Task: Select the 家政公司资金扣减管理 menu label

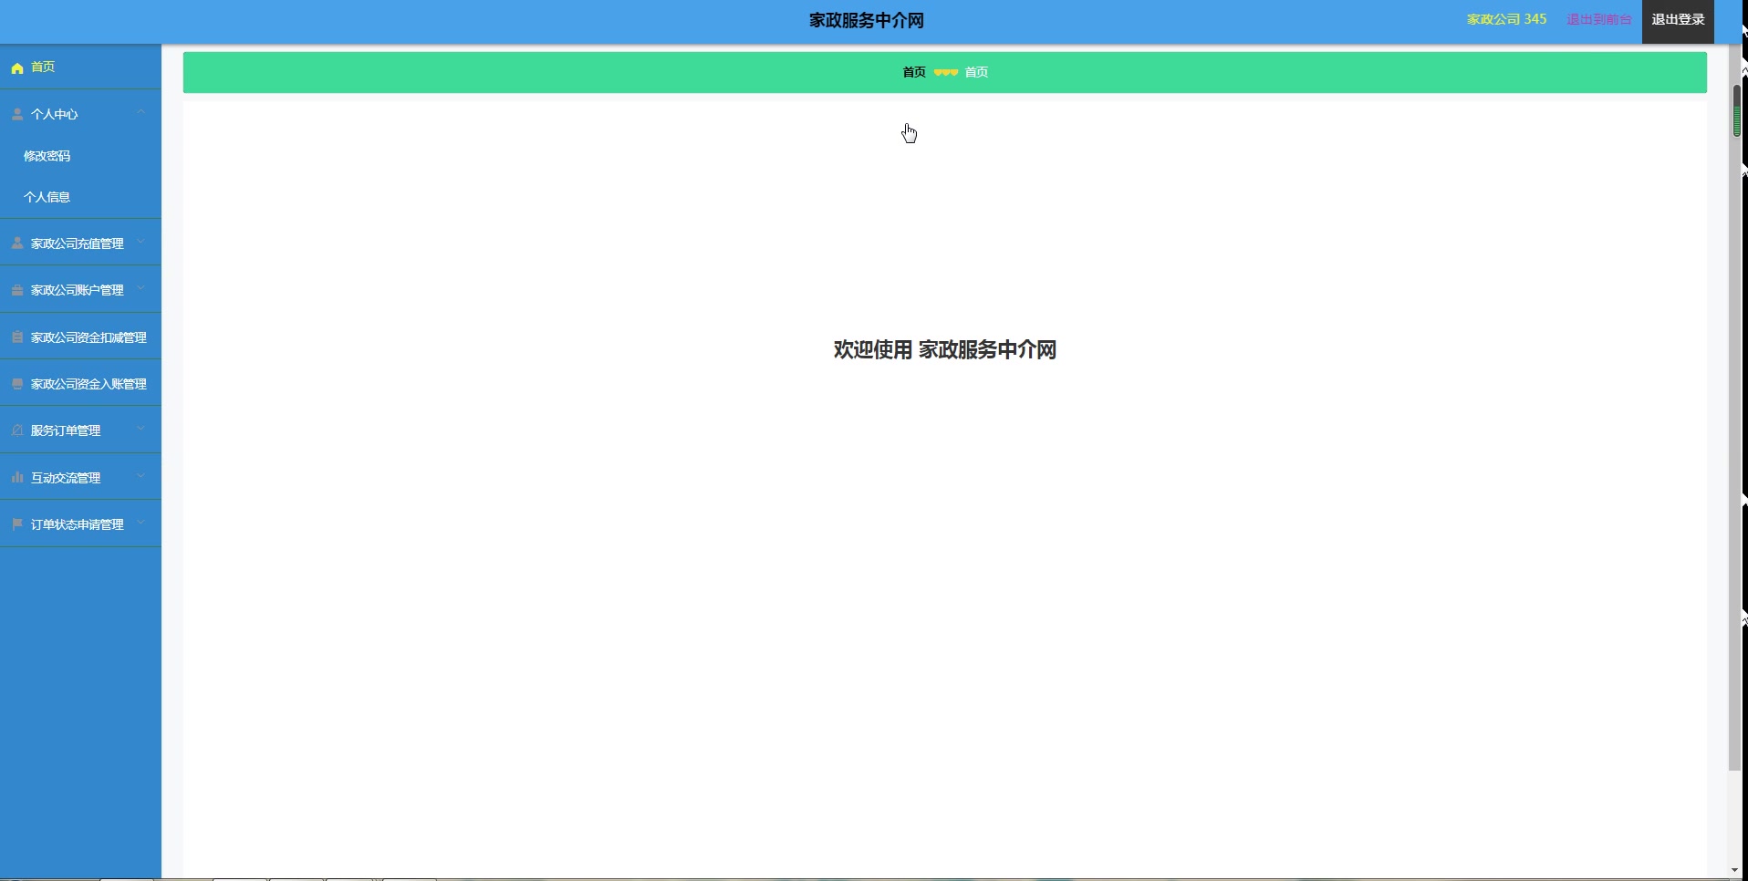Action: click(x=88, y=337)
